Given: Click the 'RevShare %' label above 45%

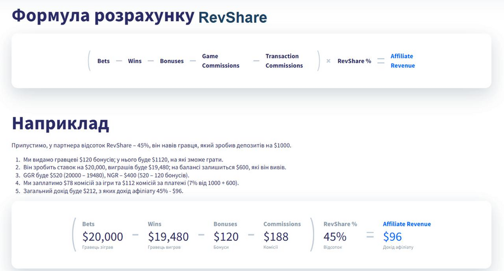Looking at the screenshot, I should tap(340, 224).
